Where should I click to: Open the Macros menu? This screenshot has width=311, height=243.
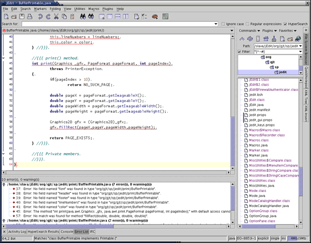point(94,9)
